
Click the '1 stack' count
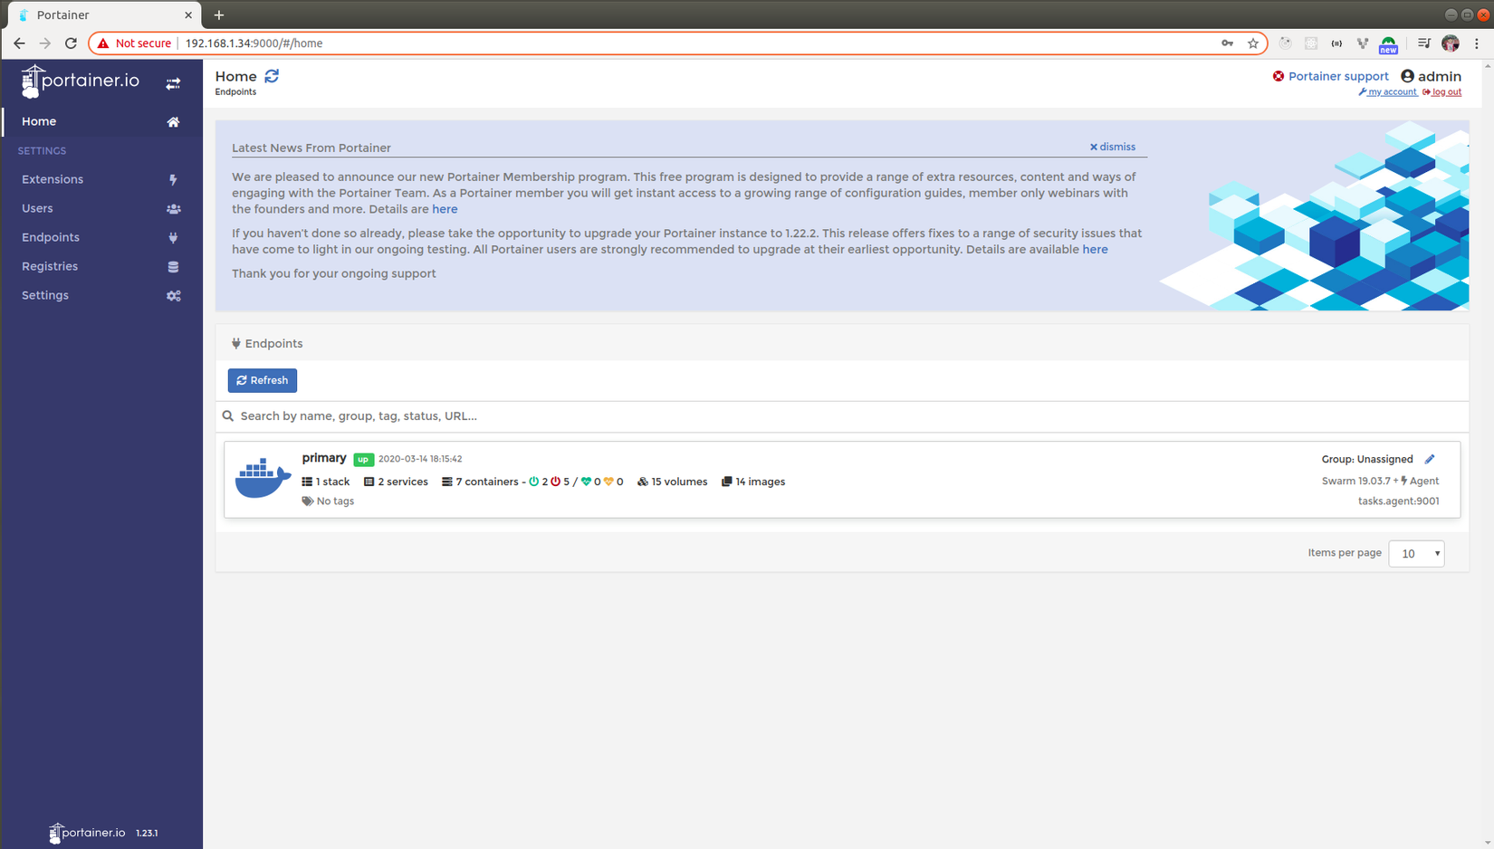click(x=326, y=482)
